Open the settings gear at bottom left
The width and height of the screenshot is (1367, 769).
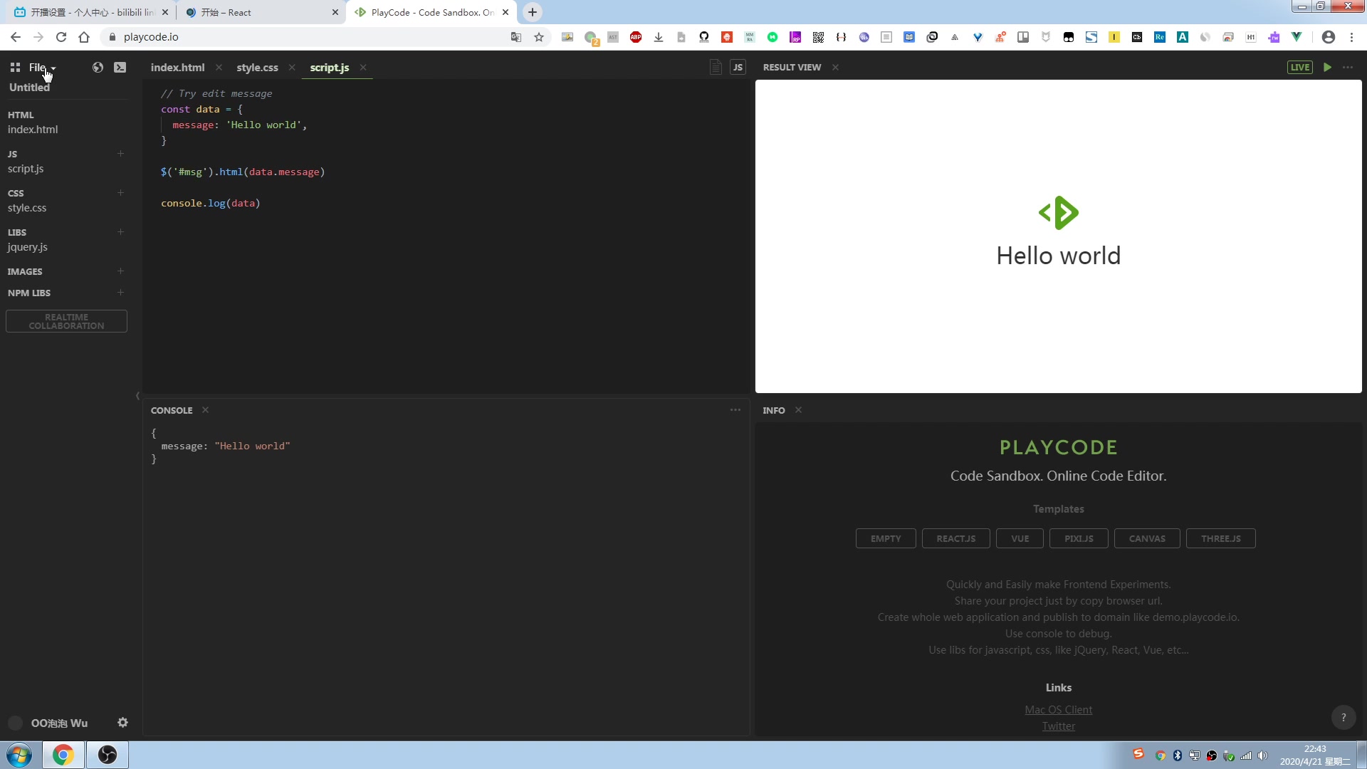click(122, 723)
